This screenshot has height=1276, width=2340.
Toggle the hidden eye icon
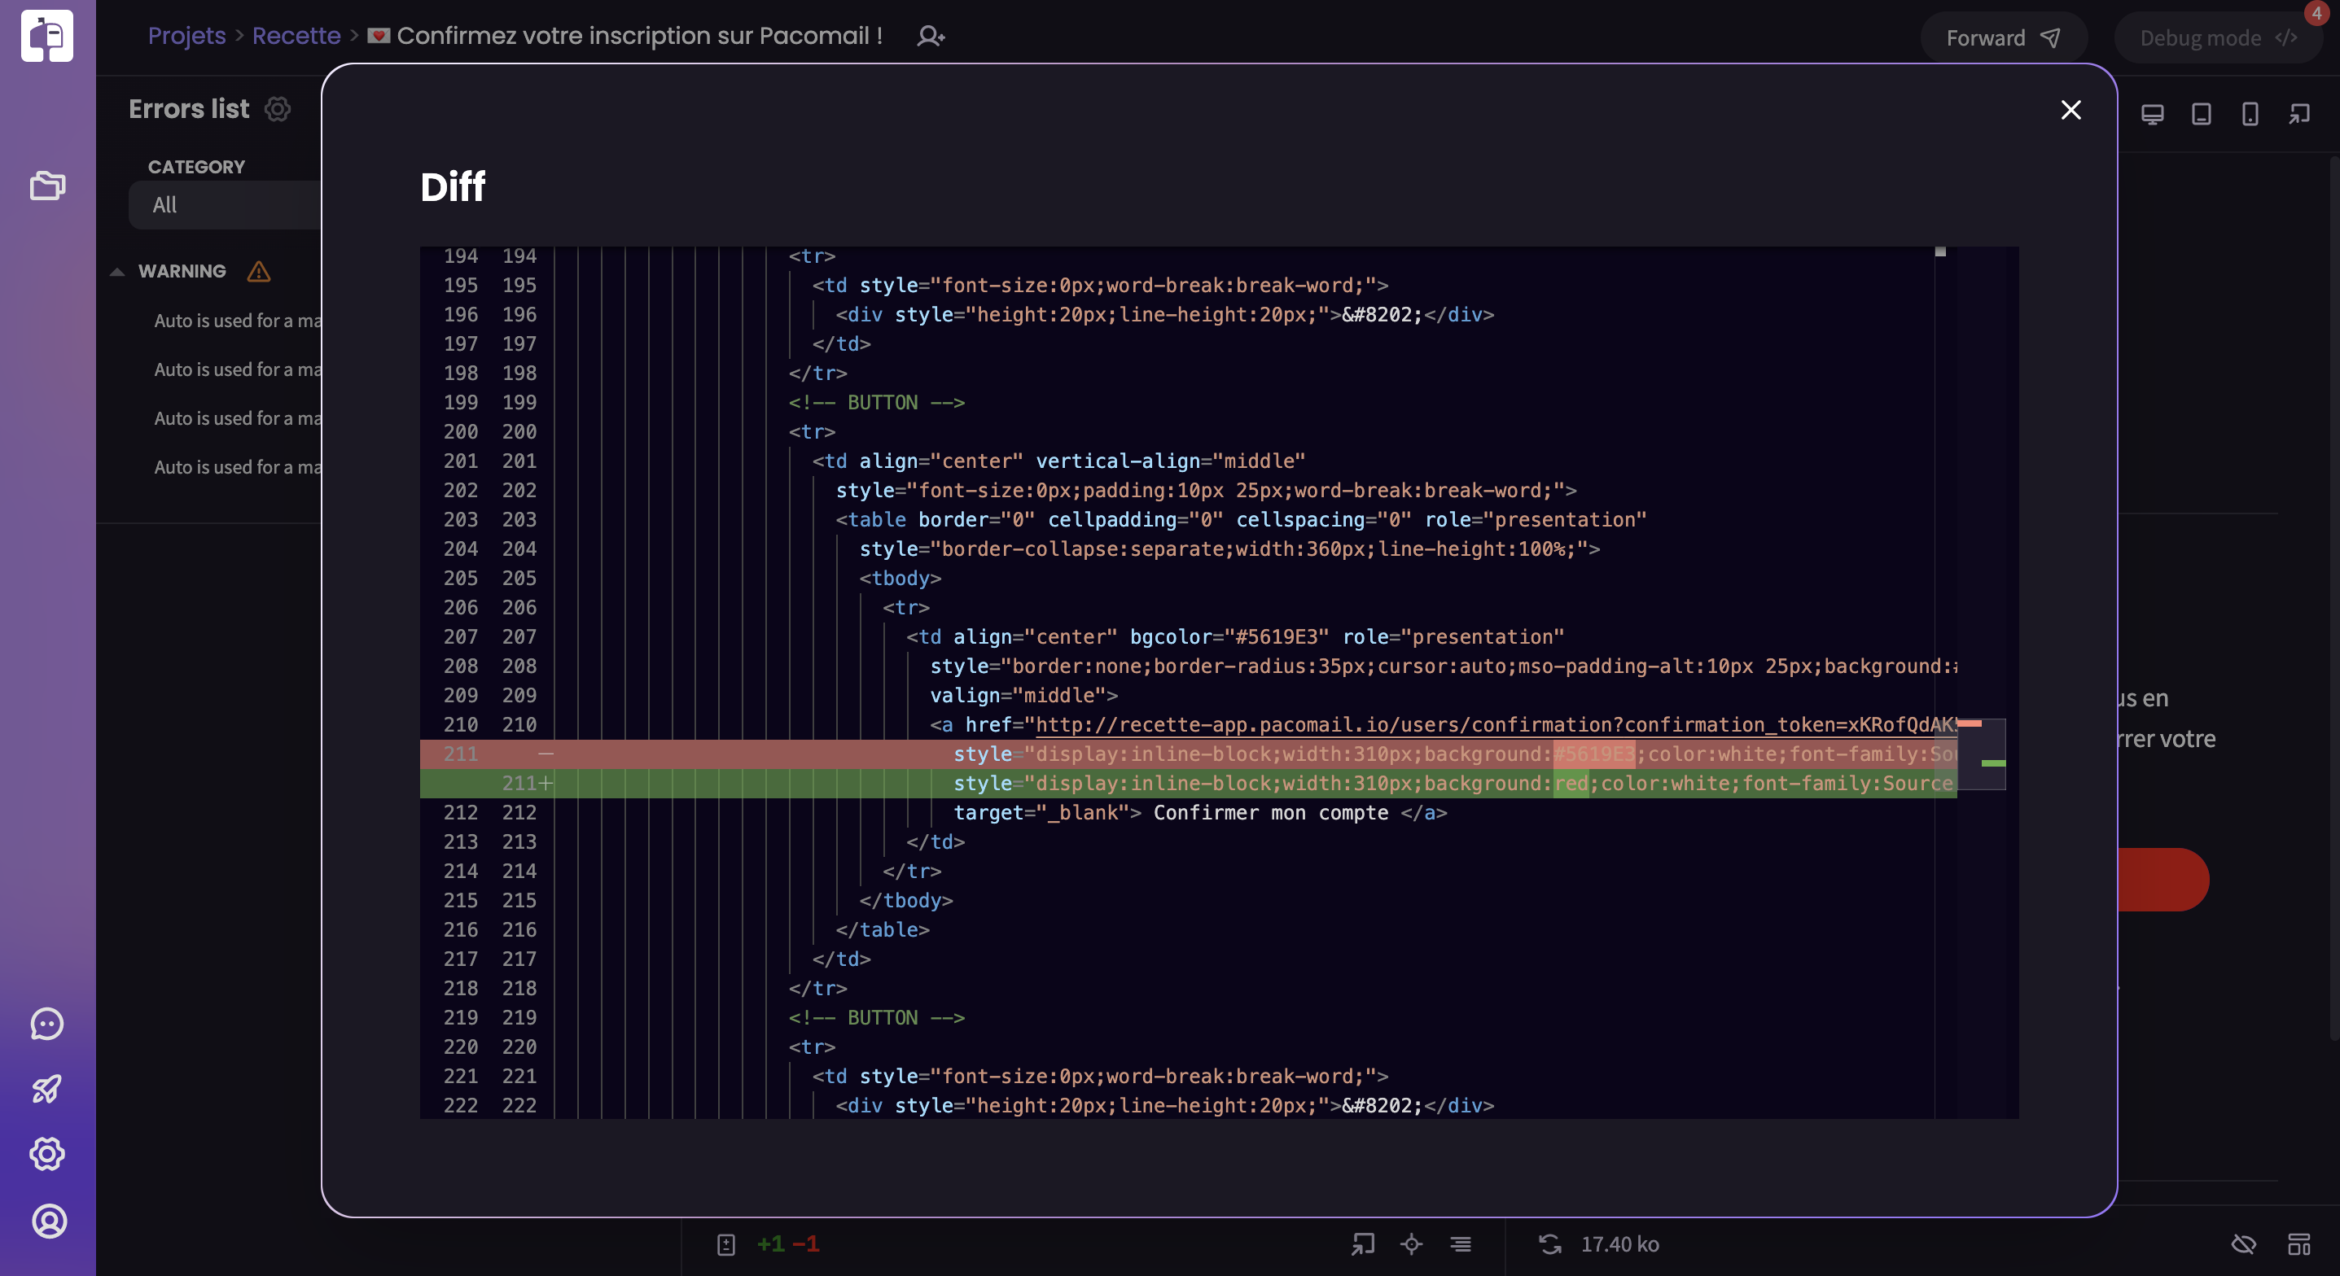click(x=2244, y=1243)
